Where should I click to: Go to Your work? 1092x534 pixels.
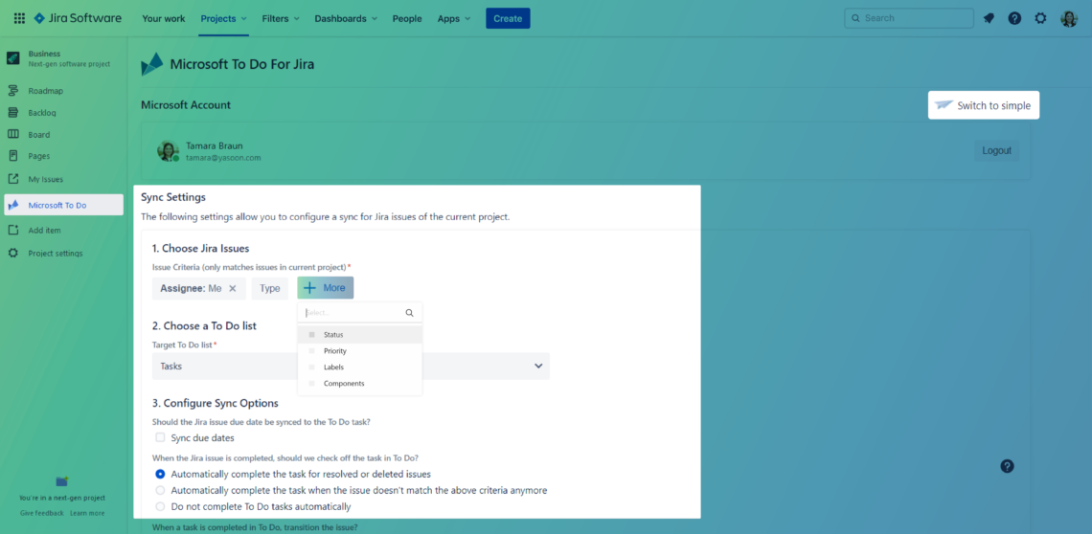(x=164, y=19)
